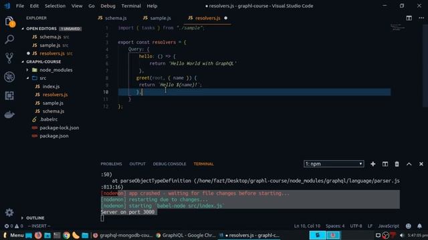The height and width of the screenshot is (240, 428).
Task: Open the Go menu
Action: (x=92, y=6)
